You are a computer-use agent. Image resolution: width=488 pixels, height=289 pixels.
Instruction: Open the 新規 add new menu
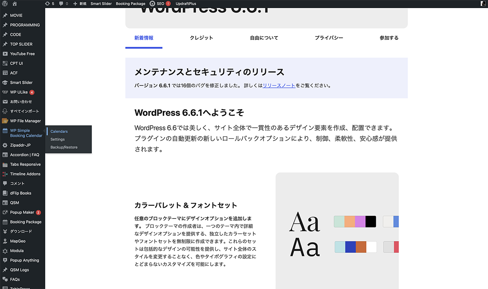pos(80,4)
